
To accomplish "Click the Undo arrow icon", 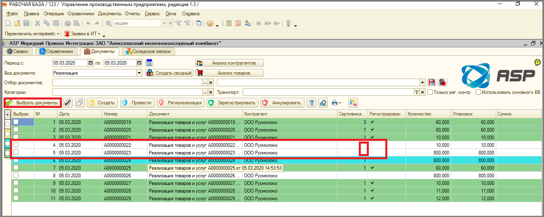I will tap(88, 24).
